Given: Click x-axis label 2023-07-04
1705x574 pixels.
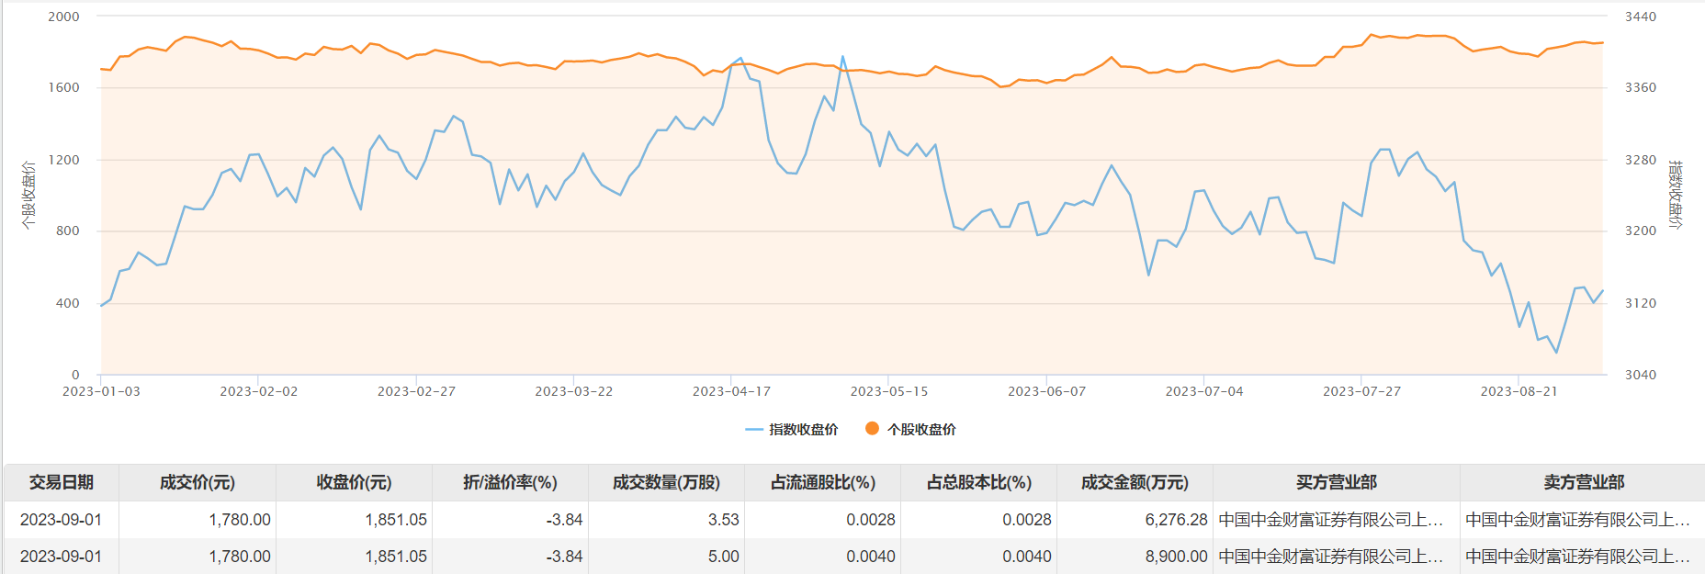Looking at the screenshot, I should coord(1204,391).
